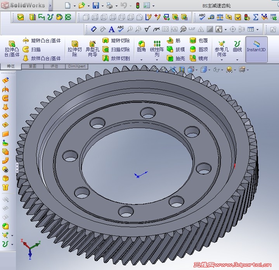This screenshot has height=270, width=279.
Task: Click the Note (letter A) annotation icon
Action: [112, 29]
